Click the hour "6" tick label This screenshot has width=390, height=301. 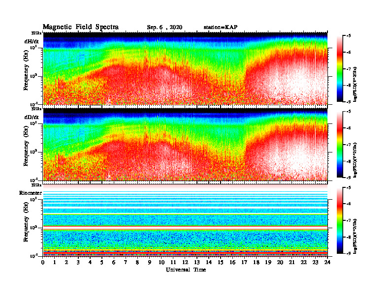114,263
